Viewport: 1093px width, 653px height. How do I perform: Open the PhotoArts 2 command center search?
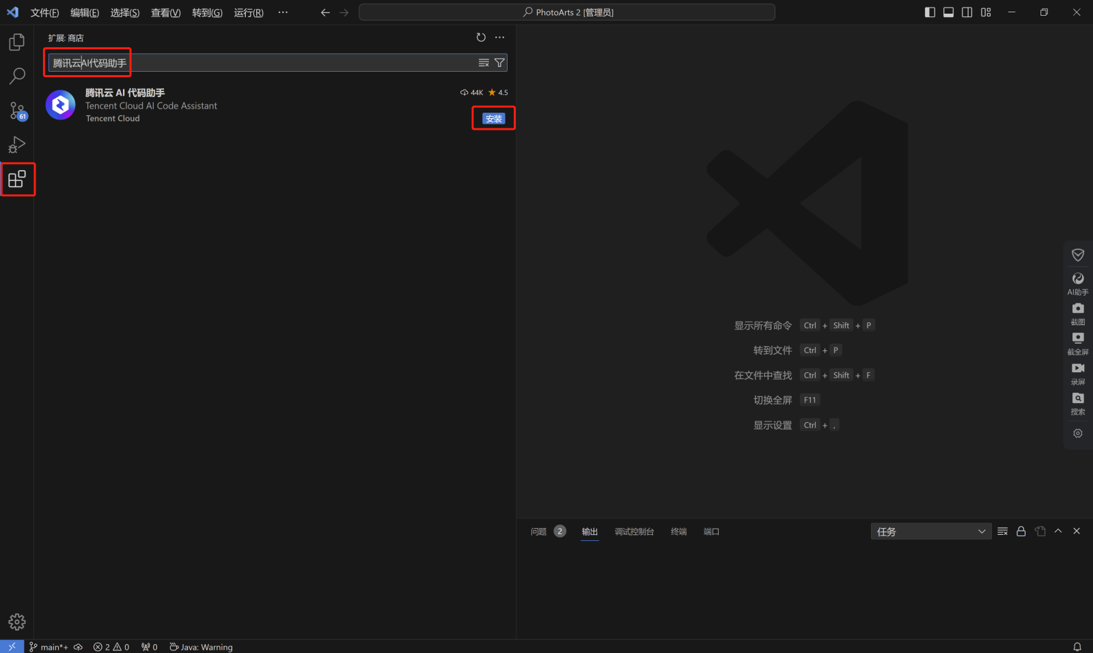point(567,12)
